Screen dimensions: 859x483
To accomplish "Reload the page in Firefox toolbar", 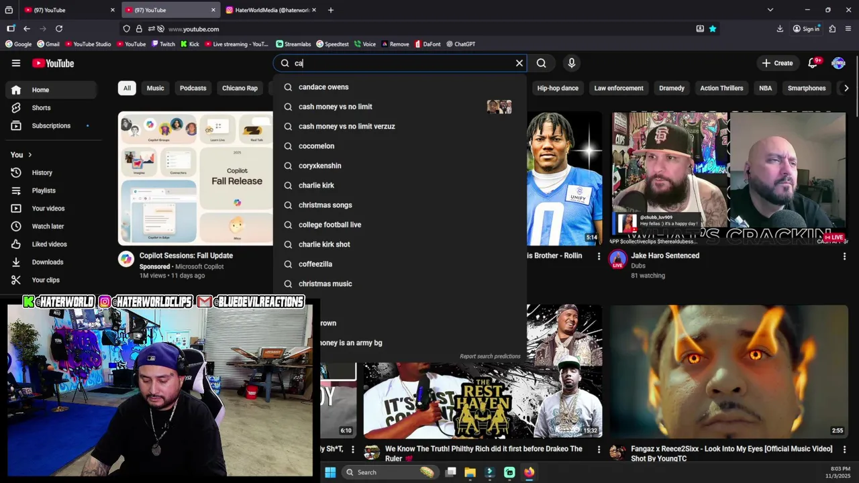I will click(59, 29).
